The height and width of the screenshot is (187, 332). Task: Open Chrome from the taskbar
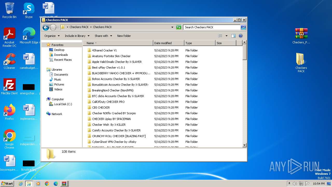[x=47, y=184]
